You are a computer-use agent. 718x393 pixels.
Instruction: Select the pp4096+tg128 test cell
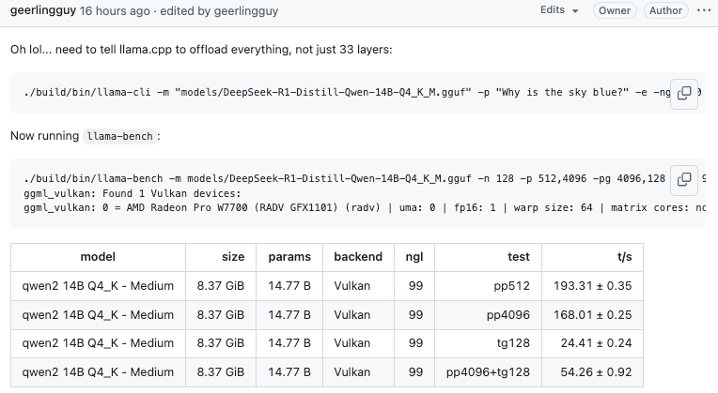click(x=488, y=372)
